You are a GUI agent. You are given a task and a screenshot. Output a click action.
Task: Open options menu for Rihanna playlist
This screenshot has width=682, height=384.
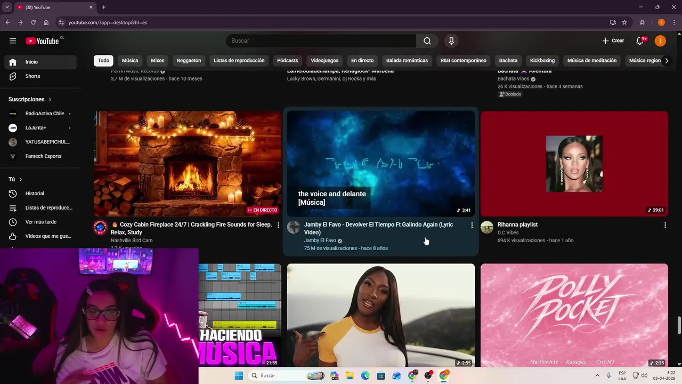click(665, 226)
